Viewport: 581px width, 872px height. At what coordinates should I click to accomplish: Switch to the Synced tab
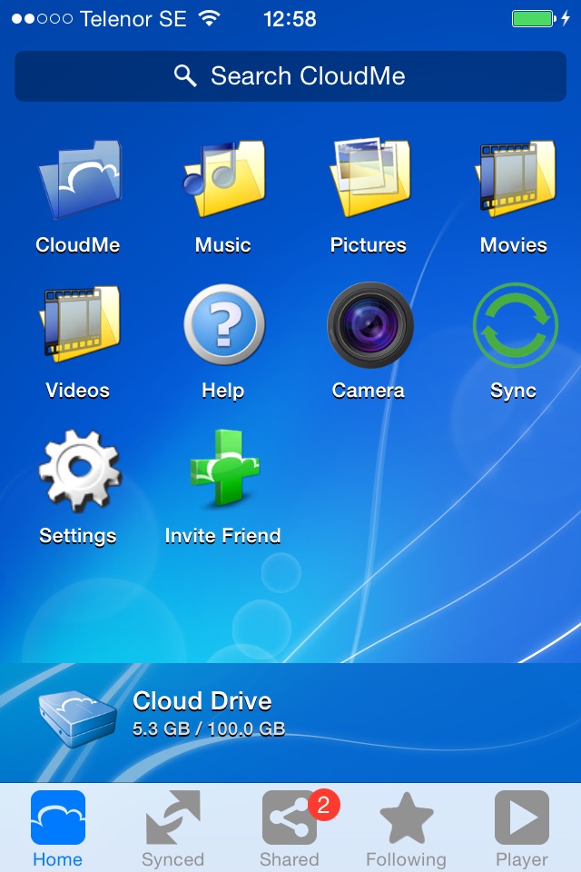click(x=172, y=828)
